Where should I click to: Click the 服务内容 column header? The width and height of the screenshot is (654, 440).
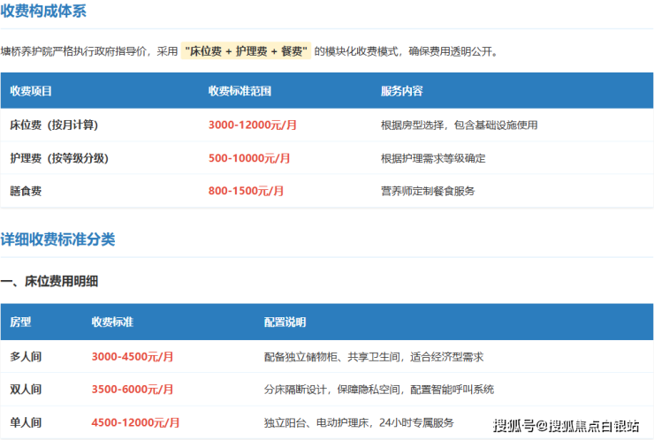[401, 91]
